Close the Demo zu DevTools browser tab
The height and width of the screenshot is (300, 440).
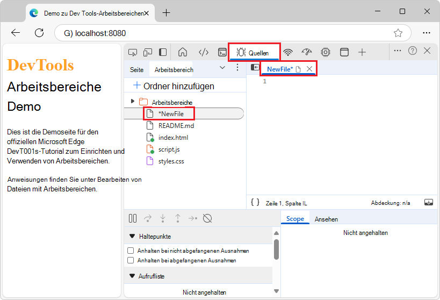tap(146, 13)
